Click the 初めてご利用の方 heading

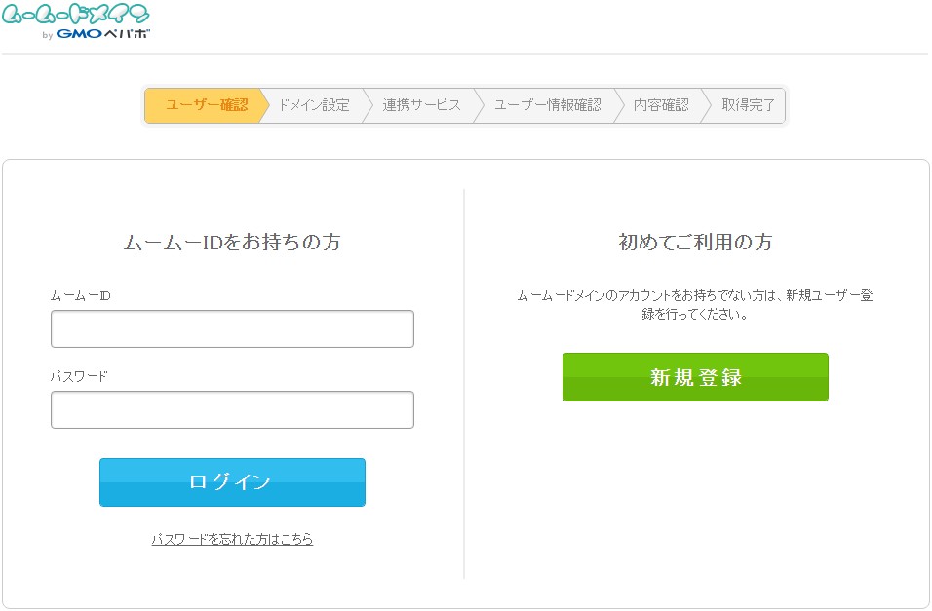click(694, 244)
